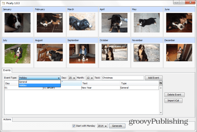
Task: Select the January dog photo
Action: pyautogui.click(x=18, y=23)
